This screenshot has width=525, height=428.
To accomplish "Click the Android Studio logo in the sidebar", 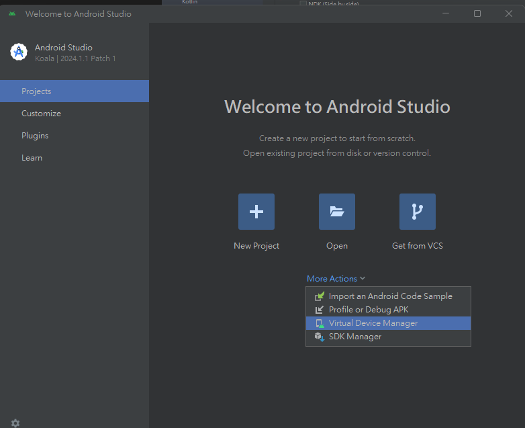I will [19, 52].
